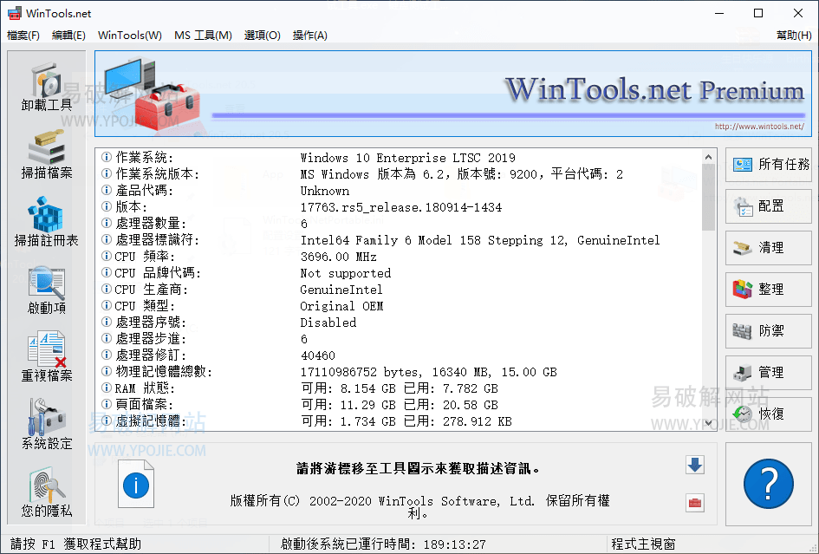Click the 恢復 (Restore) button
This screenshot has width=819, height=554.
coord(768,414)
